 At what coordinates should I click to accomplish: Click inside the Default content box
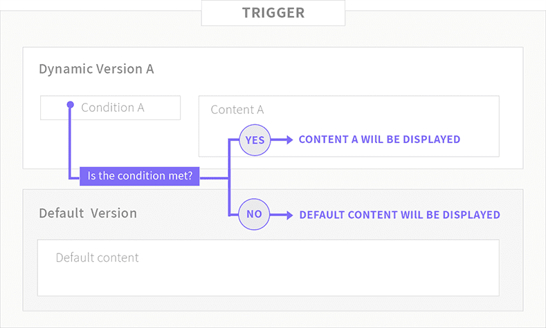click(x=268, y=268)
